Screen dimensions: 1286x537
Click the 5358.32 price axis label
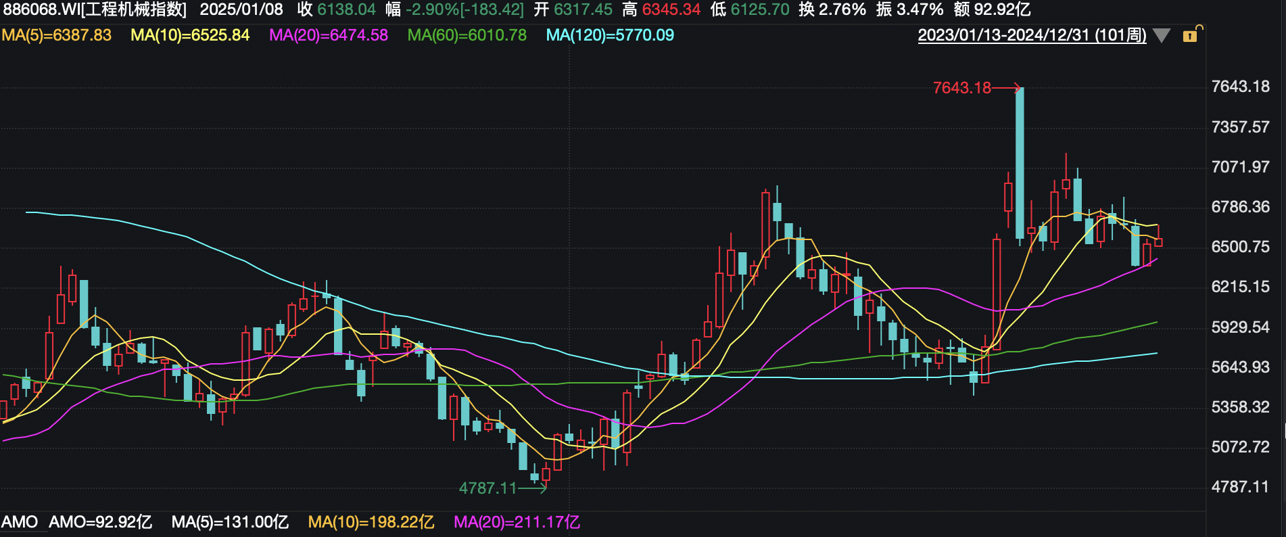point(1240,407)
